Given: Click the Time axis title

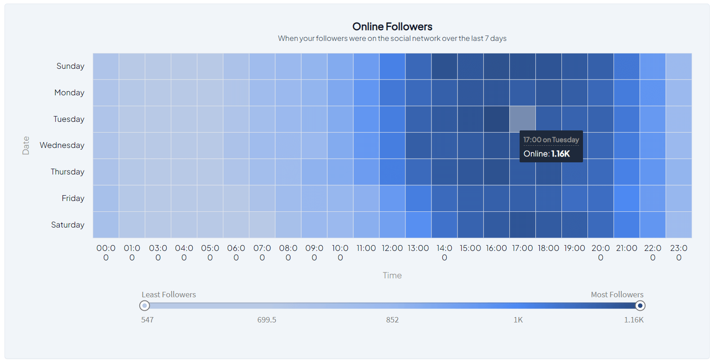Looking at the screenshot, I should tap(392, 275).
